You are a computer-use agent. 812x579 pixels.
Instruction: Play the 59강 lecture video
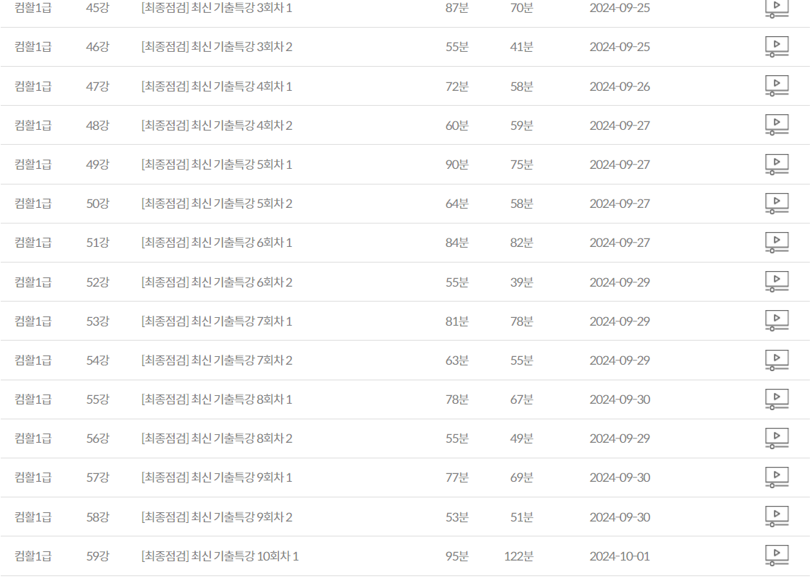click(x=777, y=556)
